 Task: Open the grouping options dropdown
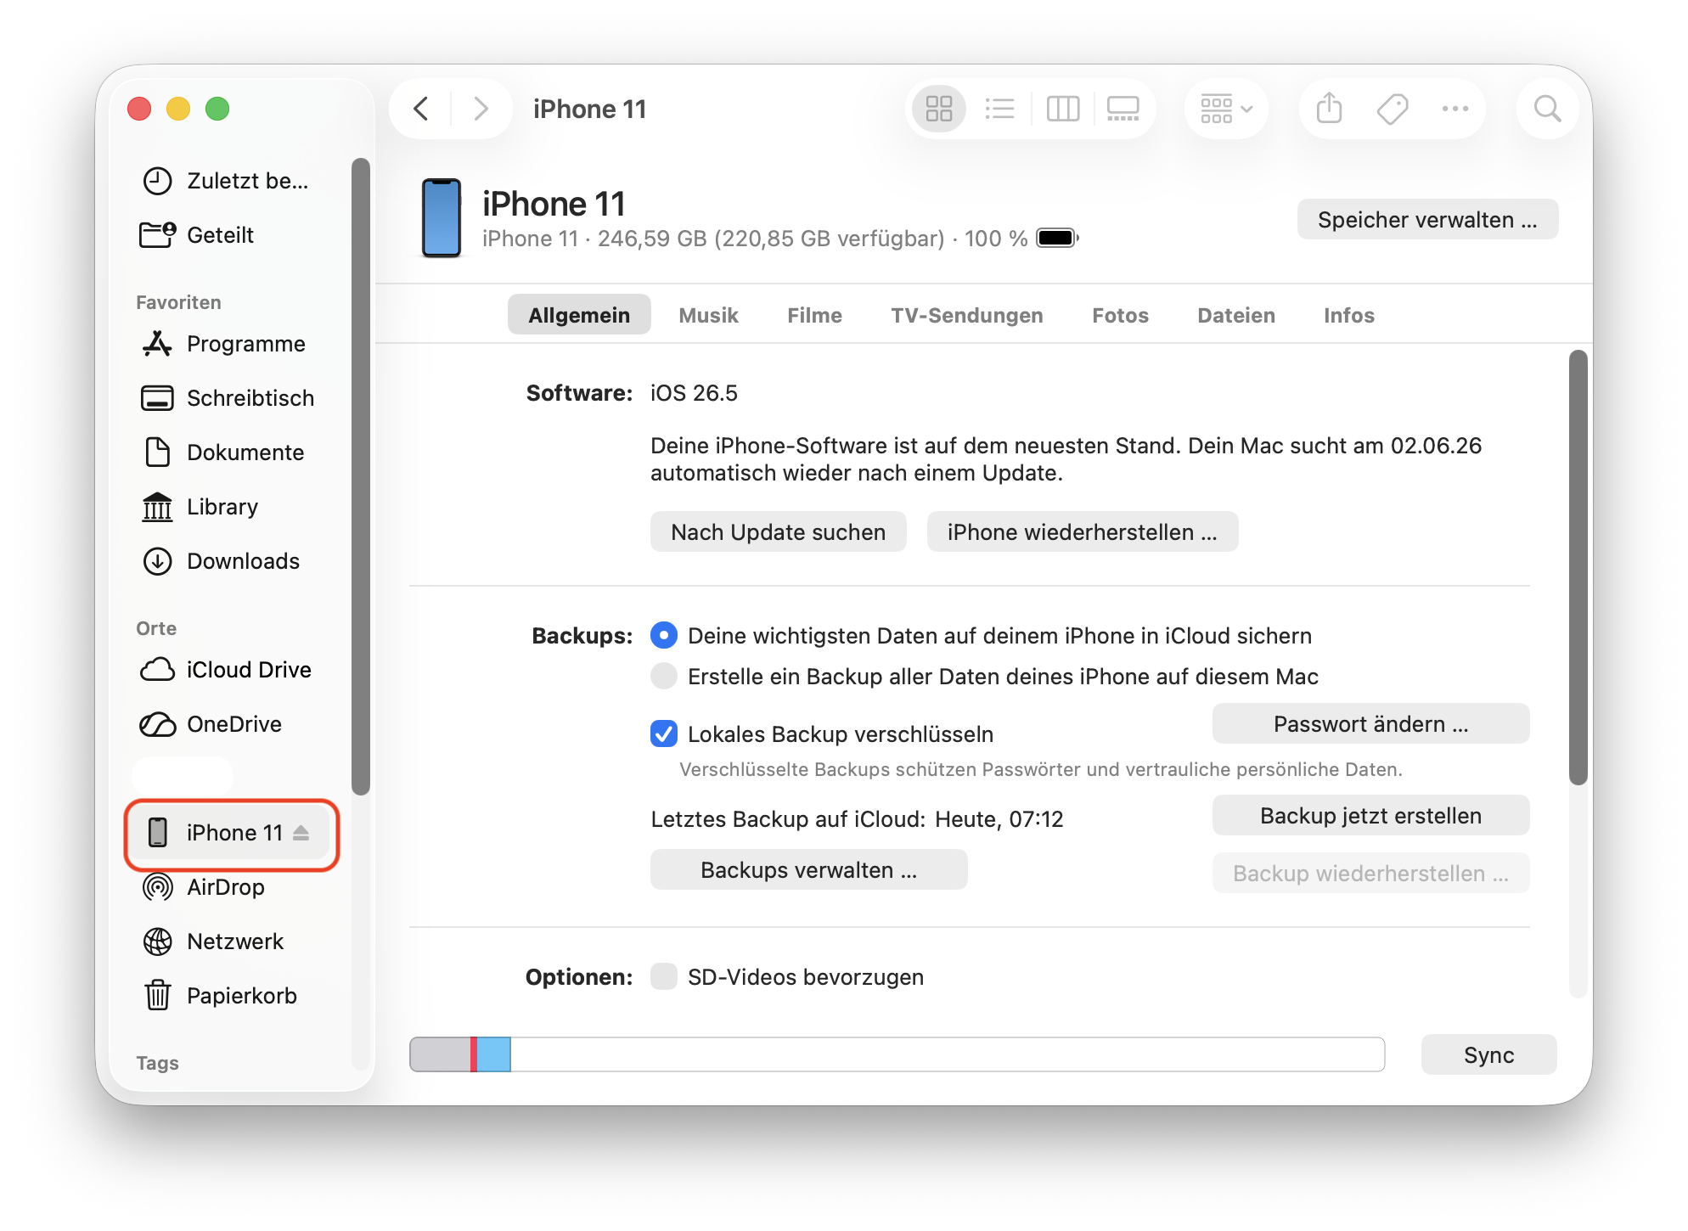[x=1226, y=109]
